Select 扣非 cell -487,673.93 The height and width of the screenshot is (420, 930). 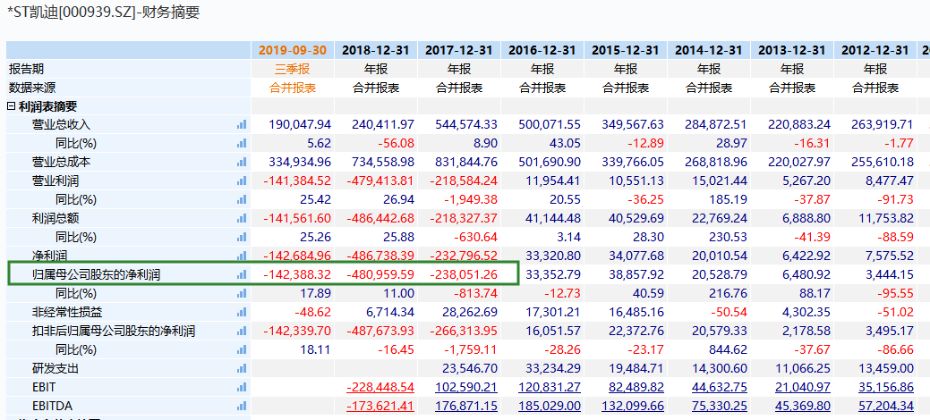pos(380,332)
